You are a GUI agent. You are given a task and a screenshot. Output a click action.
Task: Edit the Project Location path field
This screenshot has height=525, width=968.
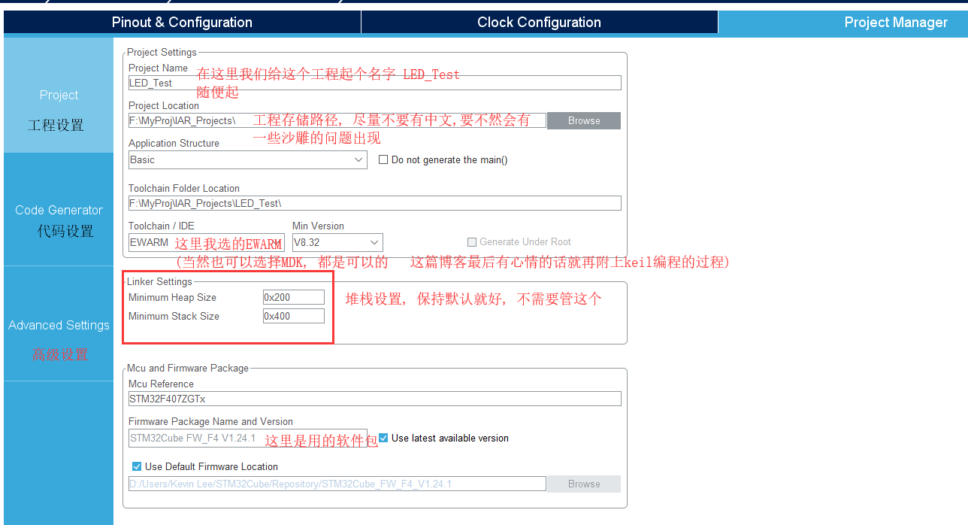pos(337,120)
